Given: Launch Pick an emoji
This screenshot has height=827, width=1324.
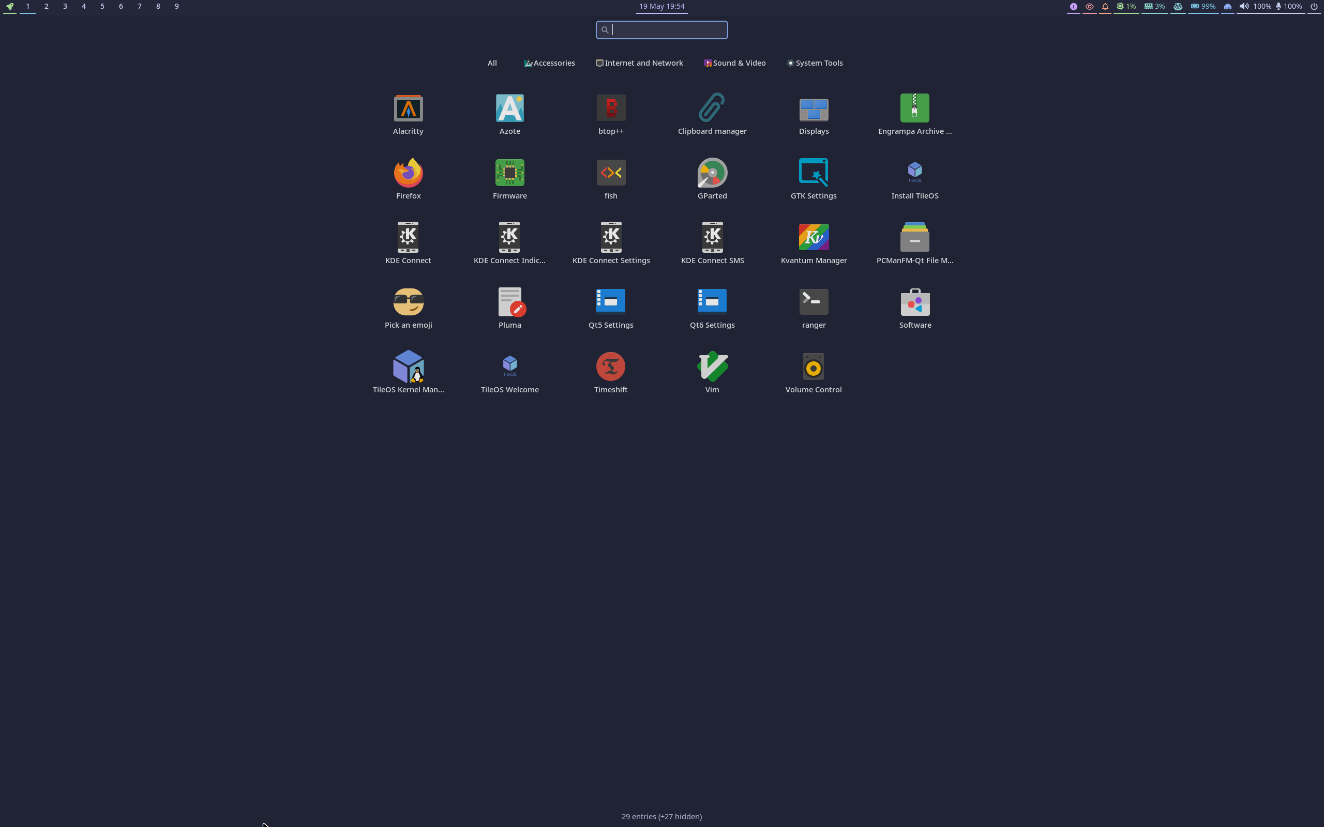Looking at the screenshot, I should pyautogui.click(x=408, y=309).
